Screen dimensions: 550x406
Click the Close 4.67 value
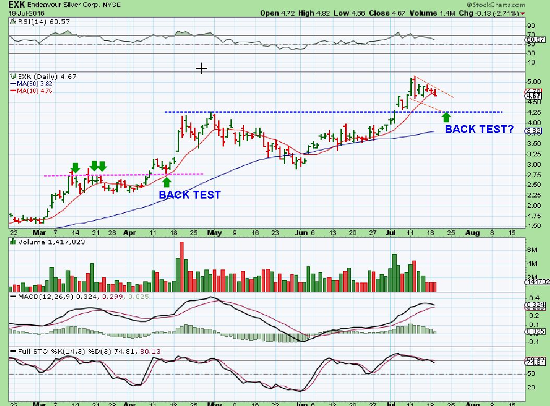387,14
